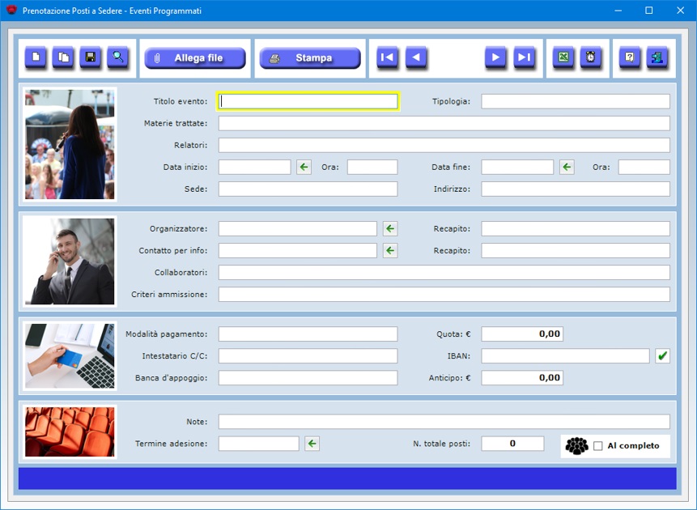
Task: Click the Contatto per info field
Action: (298, 250)
